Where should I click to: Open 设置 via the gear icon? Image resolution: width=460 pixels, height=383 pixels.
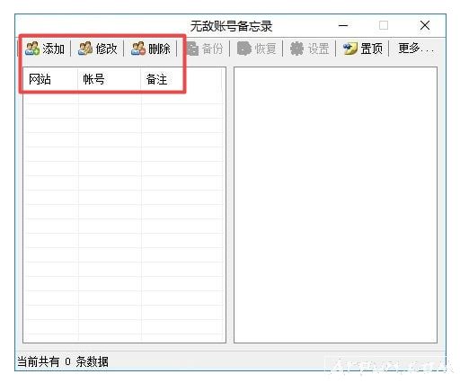click(297, 49)
